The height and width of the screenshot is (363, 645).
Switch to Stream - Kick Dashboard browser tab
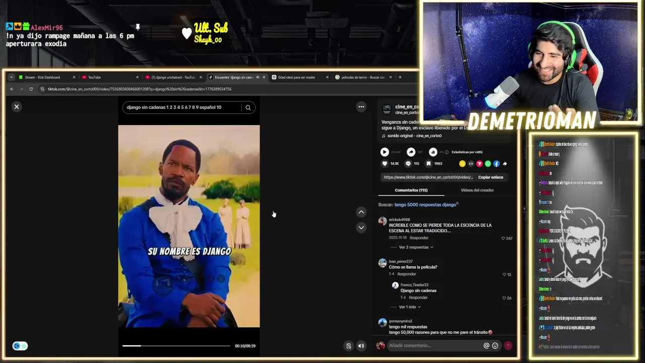pos(46,77)
